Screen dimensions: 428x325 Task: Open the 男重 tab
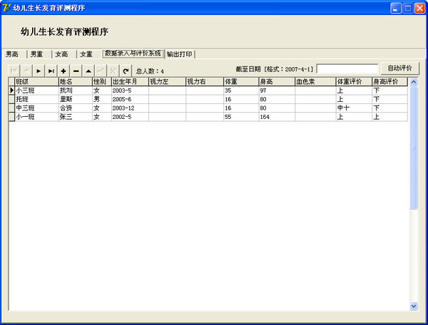(x=36, y=54)
